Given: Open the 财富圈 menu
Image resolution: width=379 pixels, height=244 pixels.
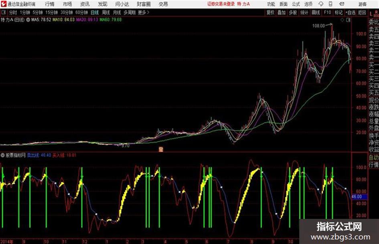Looking at the screenshot, I should point(144,4).
